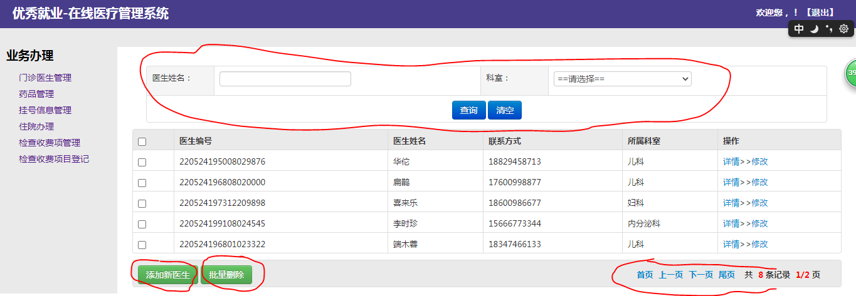Check the box for doctor 端木蓉
This screenshot has height=296, width=856.
tap(142, 245)
